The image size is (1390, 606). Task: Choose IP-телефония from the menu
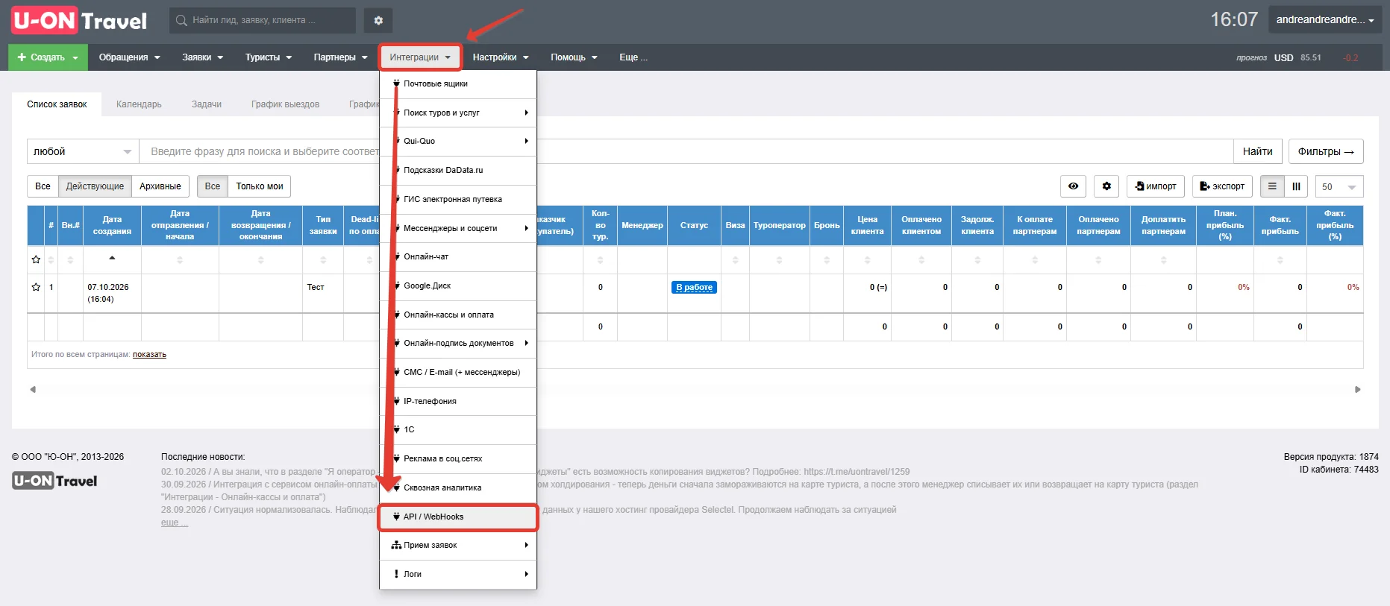click(x=458, y=401)
